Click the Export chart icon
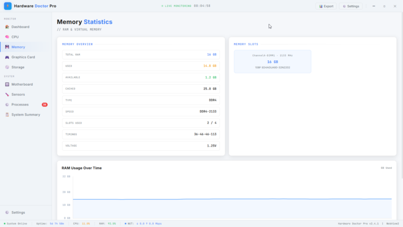 [x=321, y=6]
